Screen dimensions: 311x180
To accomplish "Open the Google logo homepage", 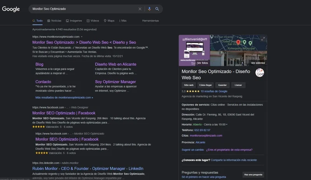I will coord(11,9).
